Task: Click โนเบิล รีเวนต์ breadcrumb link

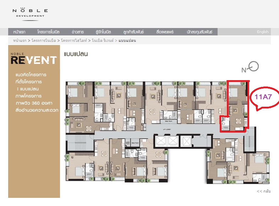Action: [x=103, y=41]
